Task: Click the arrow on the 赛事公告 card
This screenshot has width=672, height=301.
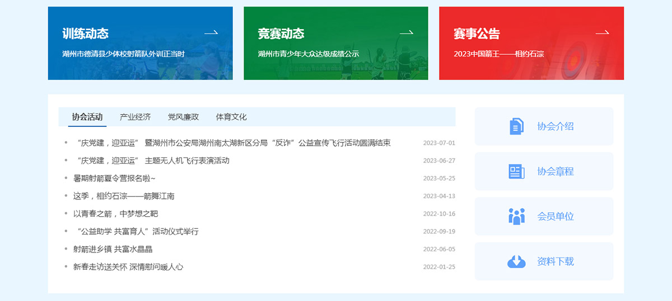Action: click(x=602, y=33)
